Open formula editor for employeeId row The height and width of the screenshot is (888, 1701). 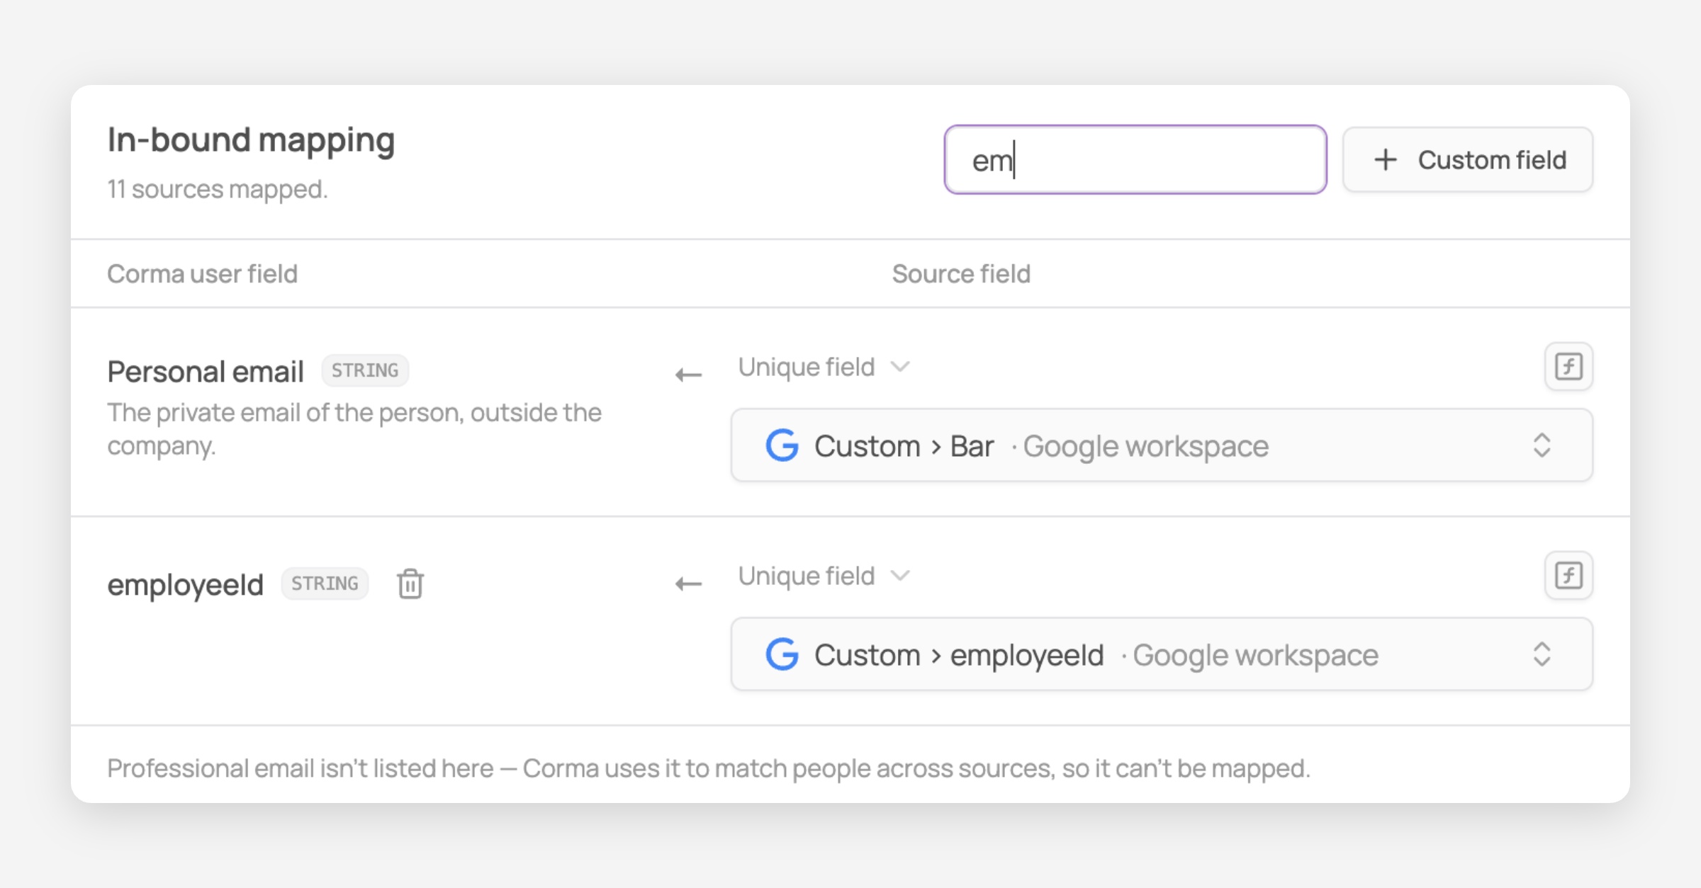1568,576
